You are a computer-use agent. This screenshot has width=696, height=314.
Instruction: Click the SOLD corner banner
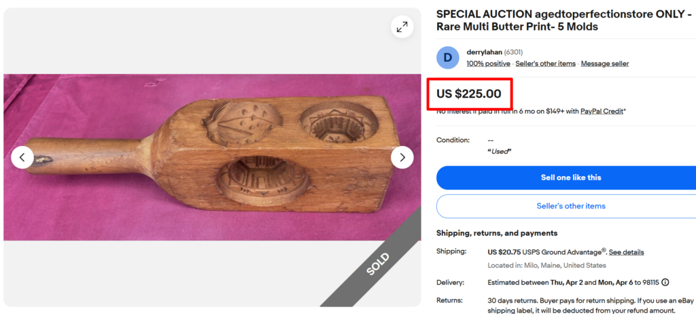tap(378, 264)
